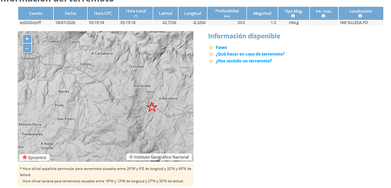
Task: Select local time cell 05:19:18
Action: 136,23
